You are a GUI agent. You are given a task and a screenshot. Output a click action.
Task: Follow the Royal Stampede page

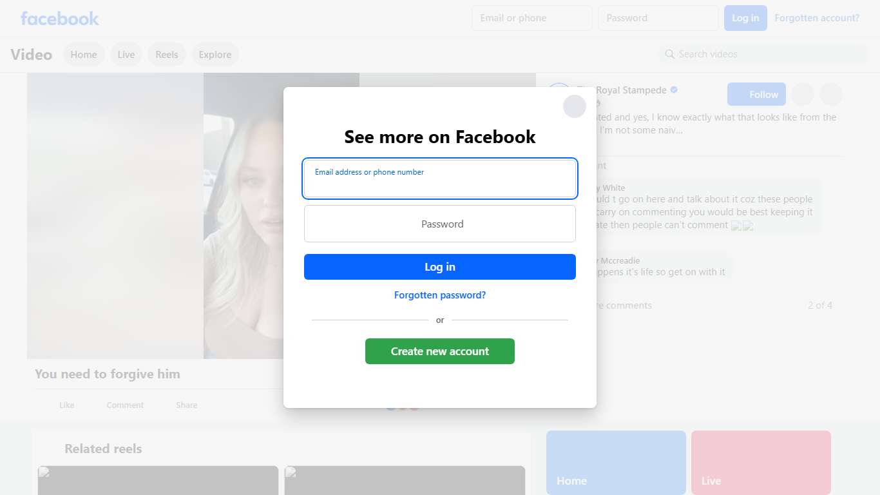(756, 95)
